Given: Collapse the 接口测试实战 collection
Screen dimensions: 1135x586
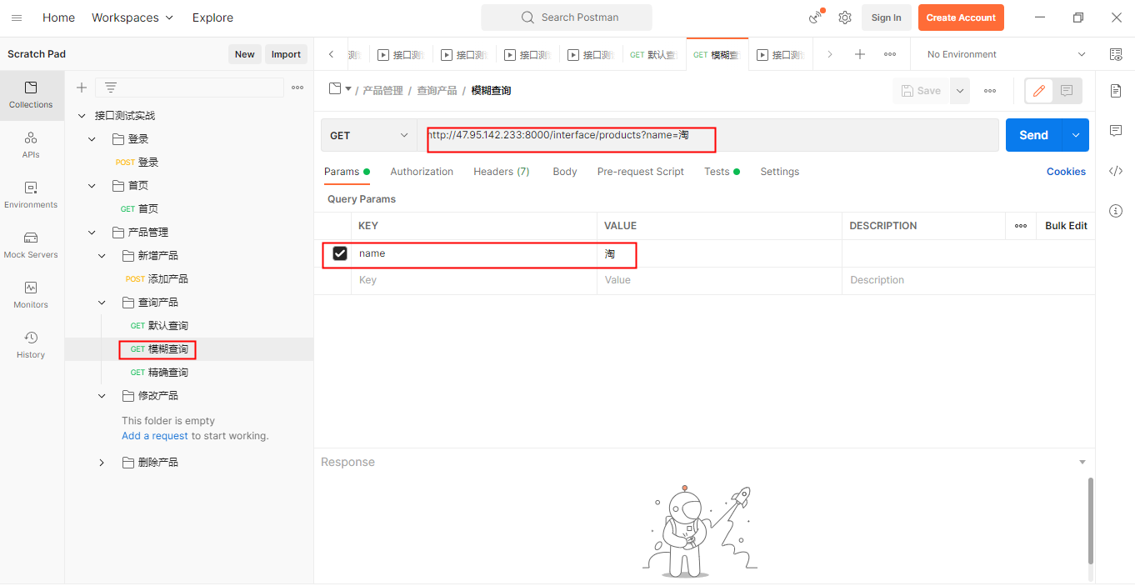Looking at the screenshot, I should click(x=82, y=116).
